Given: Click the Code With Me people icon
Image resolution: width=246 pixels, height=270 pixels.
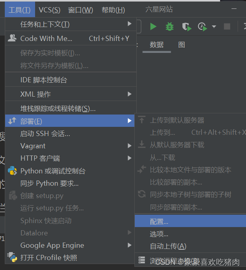Looking at the screenshot, I should pyautogui.click(x=12, y=38).
